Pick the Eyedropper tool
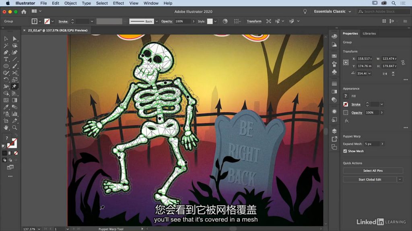The height and width of the screenshot is (231, 412). click(x=6, y=107)
